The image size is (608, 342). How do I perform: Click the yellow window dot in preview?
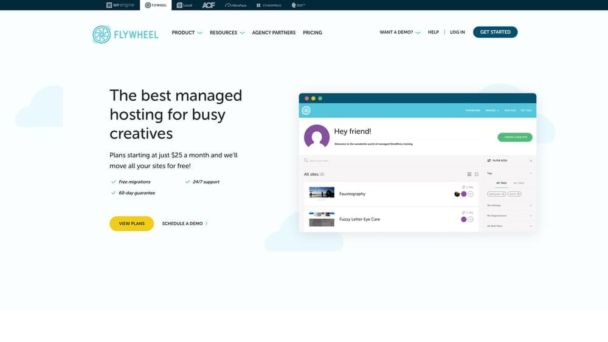pos(313,98)
